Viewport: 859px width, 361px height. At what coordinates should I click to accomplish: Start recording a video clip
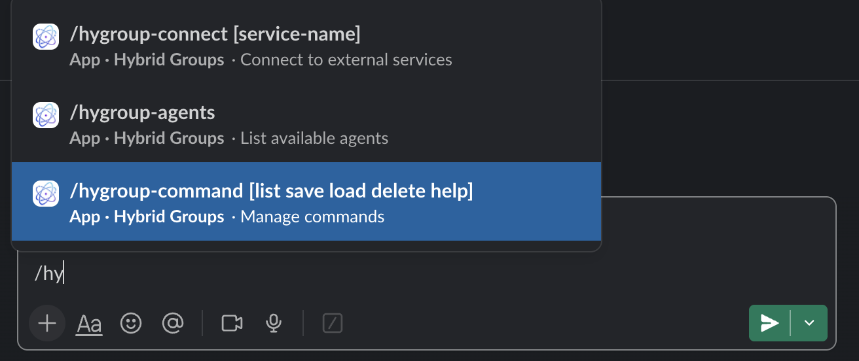pos(232,323)
